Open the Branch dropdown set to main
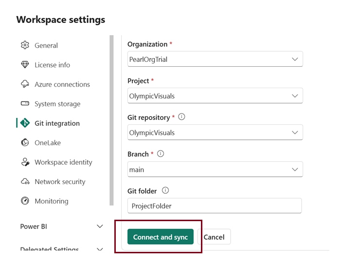Screen dimensions: 342x265 (215, 170)
